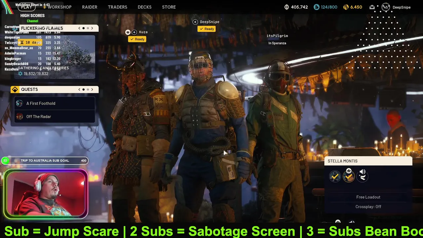The height and width of the screenshot is (238, 423).
Task: Click the HIGH SCORES overlay title
Action: coord(32,16)
